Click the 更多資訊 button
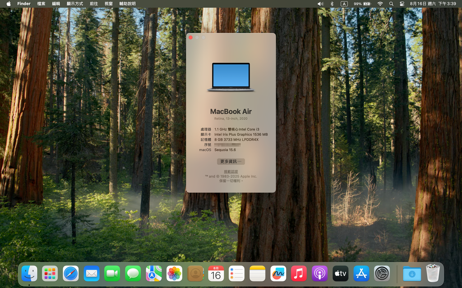The width and height of the screenshot is (462, 288). point(231,162)
